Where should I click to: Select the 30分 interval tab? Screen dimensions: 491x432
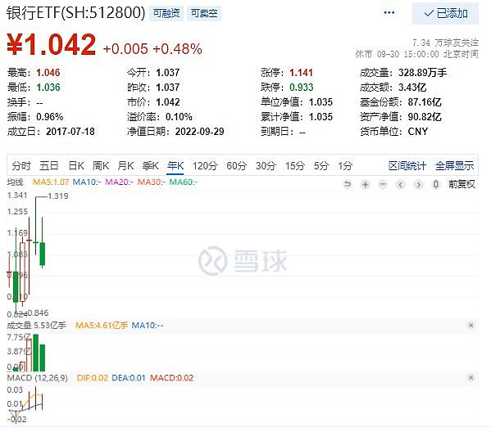point(266,165)
